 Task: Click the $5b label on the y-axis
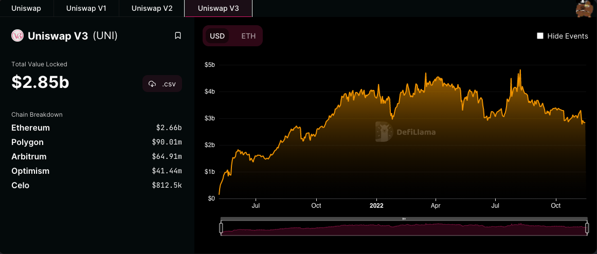[x=210, y=65]
